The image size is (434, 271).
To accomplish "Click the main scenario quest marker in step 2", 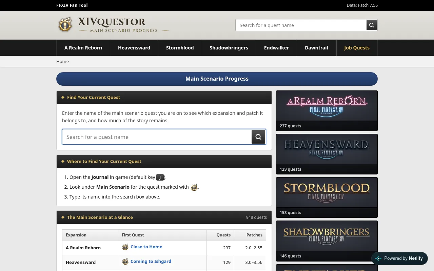I will tap(194, 187).
